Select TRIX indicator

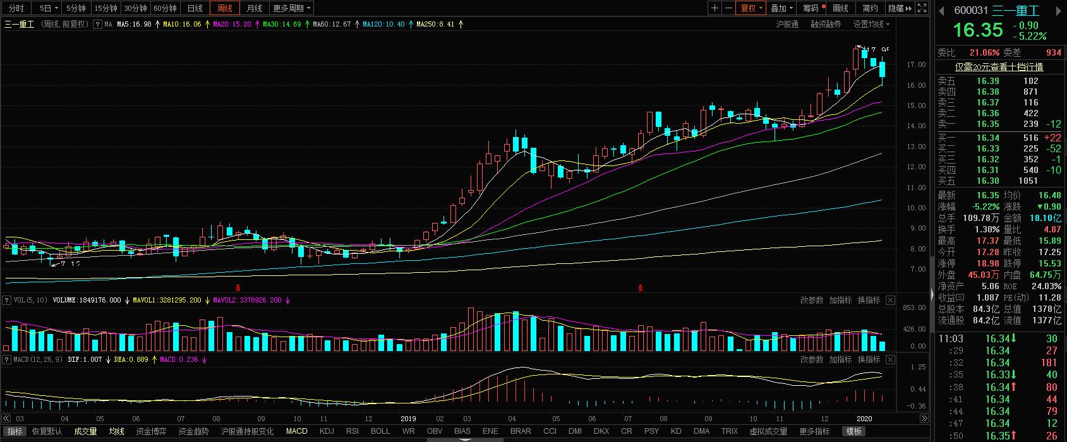[x=730, y=431]
